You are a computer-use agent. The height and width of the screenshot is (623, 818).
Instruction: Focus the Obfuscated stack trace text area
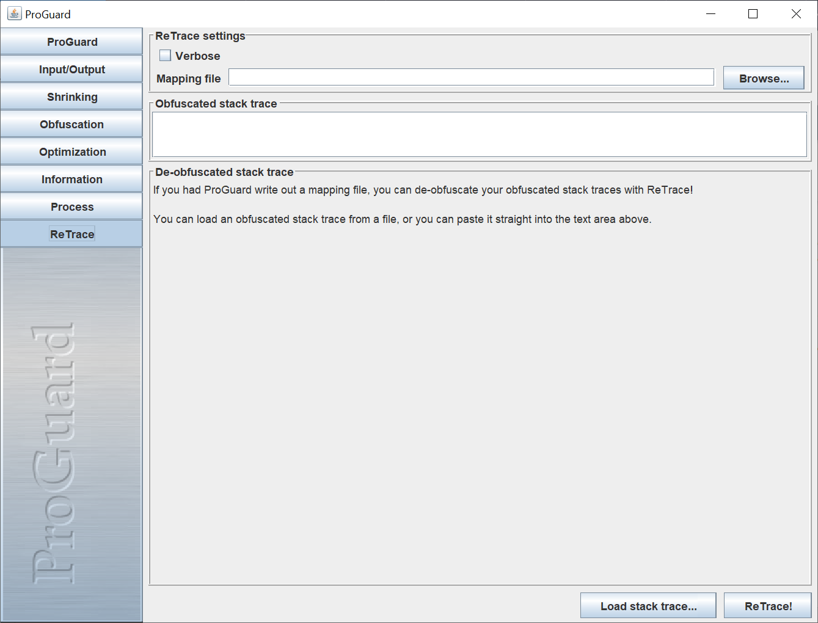480,134
